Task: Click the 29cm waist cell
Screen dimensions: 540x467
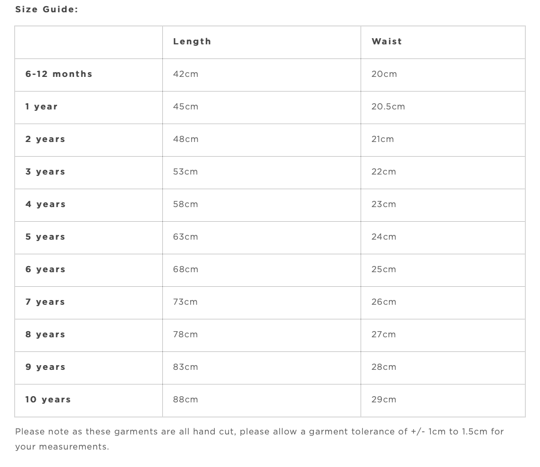Action: pos(384,400)
